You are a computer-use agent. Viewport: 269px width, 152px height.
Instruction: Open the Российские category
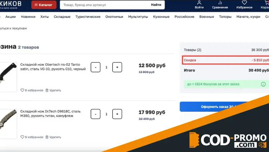[184, 17]
